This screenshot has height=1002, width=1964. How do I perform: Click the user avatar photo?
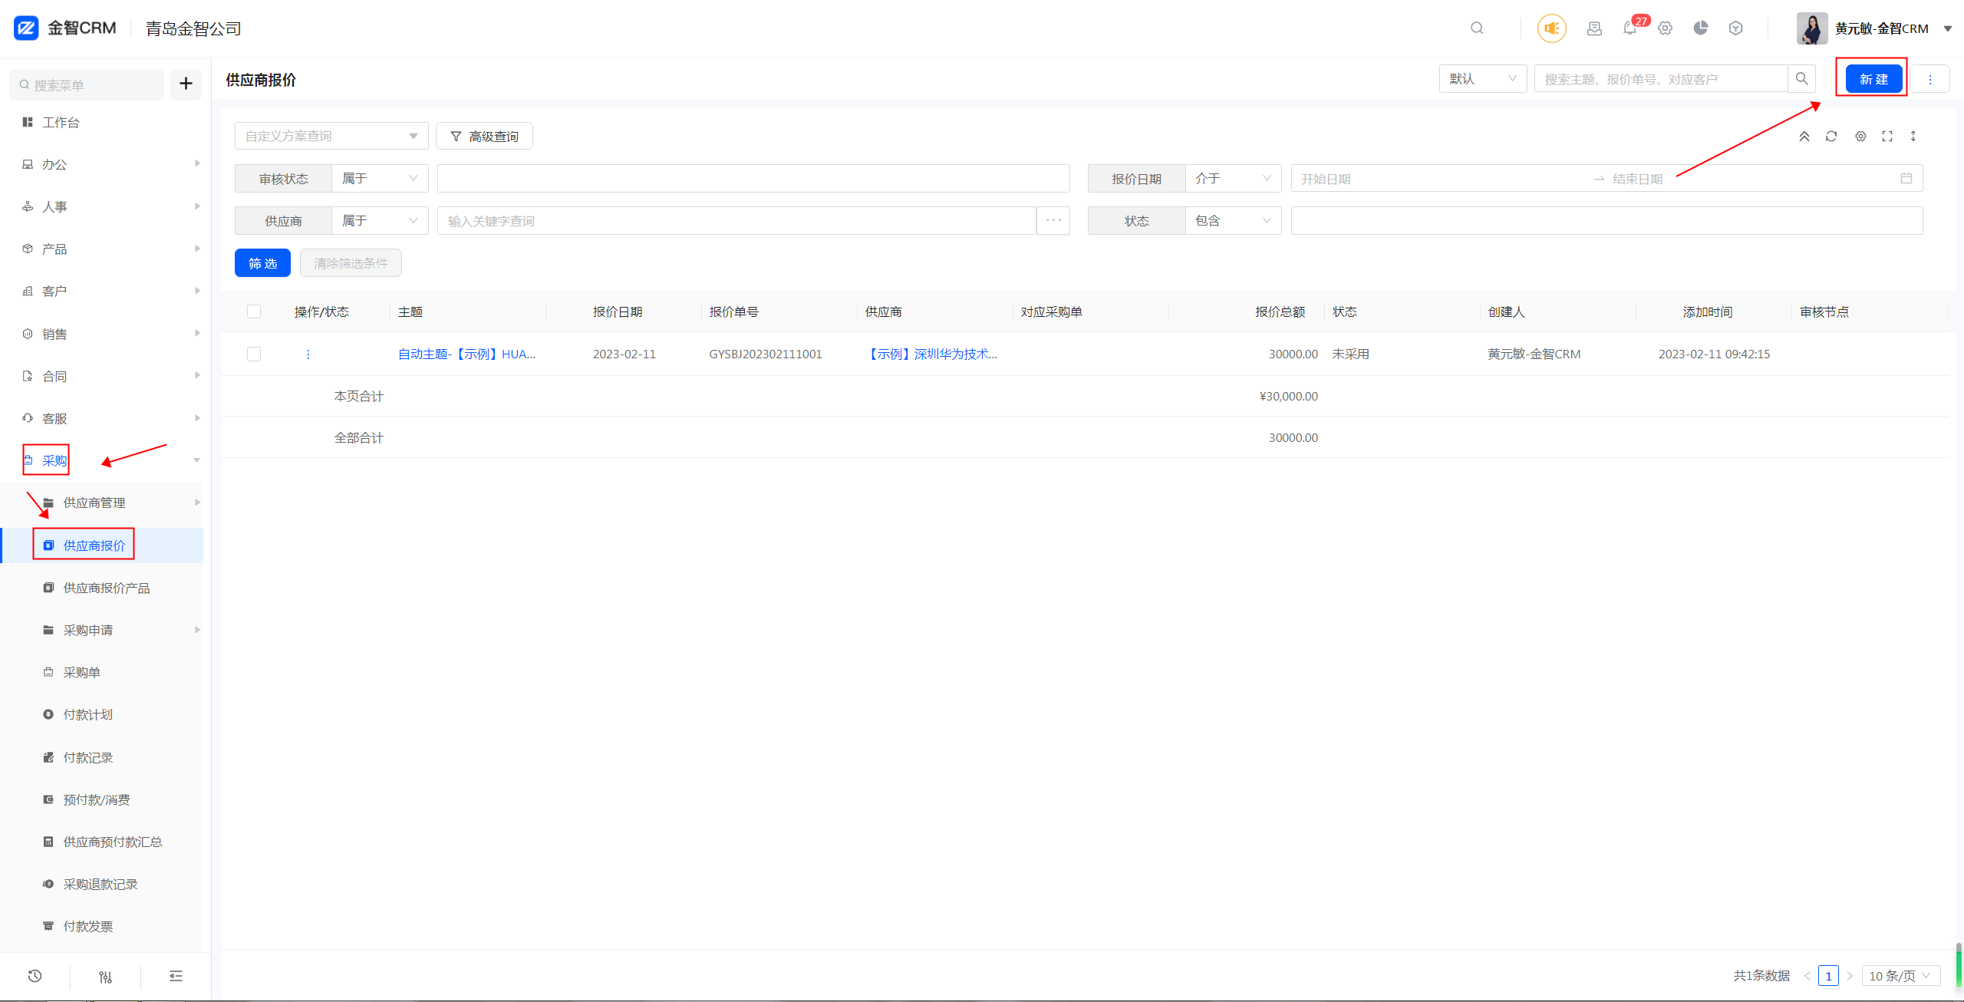[1812, 28]
